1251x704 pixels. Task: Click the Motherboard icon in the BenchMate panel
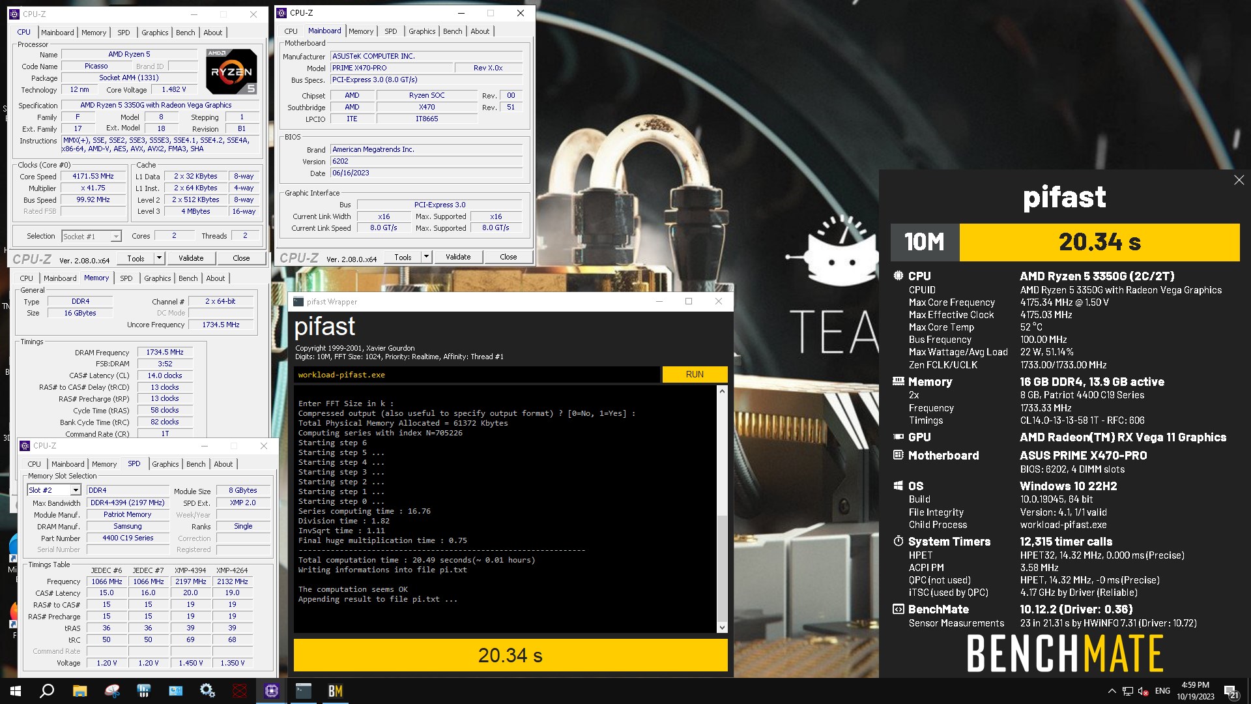click(x=899, y=455)
